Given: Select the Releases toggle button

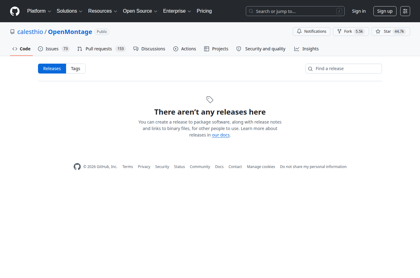Looking at the screenshot, I should [52, 69].
